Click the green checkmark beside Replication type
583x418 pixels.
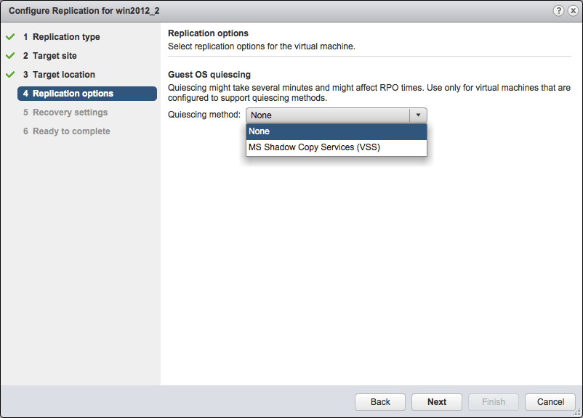click(x=10, y=36)
